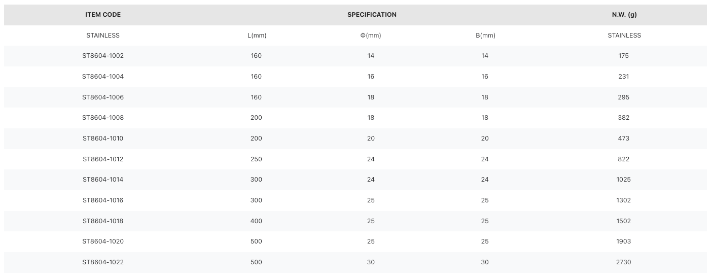Click the B(mm) subheader
This screenshot has height=280, width=711.
485,36
